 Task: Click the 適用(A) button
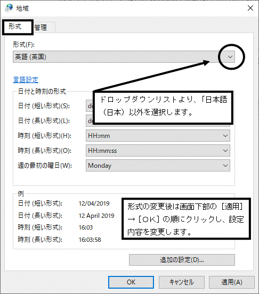point(232,282)
